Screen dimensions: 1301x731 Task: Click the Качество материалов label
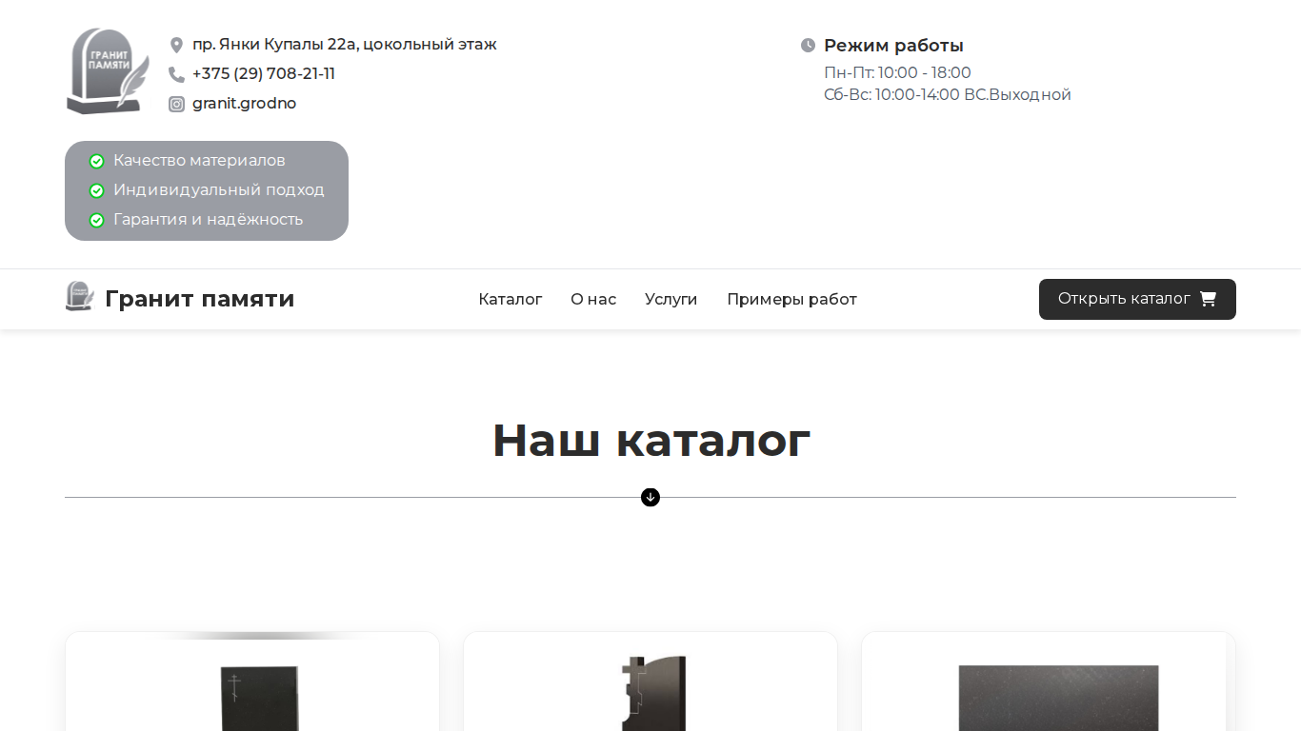pyautogui.click(x=199, y=161)
